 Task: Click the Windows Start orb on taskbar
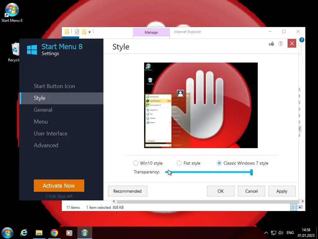(x=7, y=233)
